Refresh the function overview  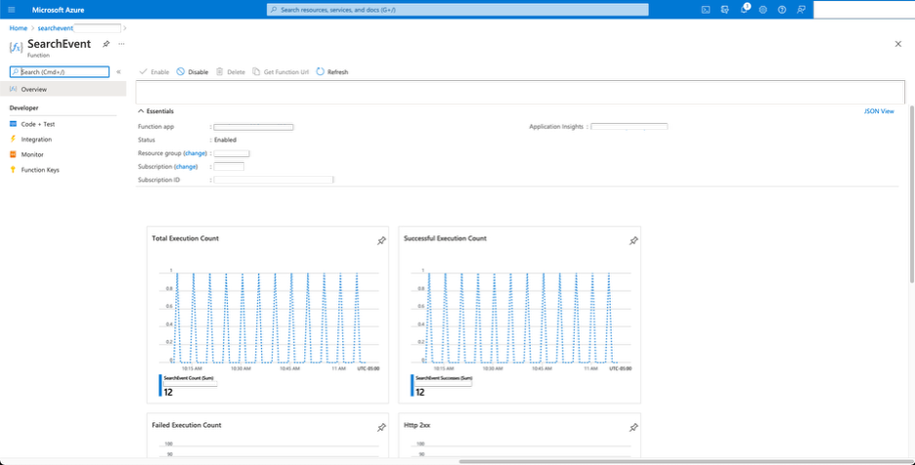pyautogui.click(x=332, y=71)
